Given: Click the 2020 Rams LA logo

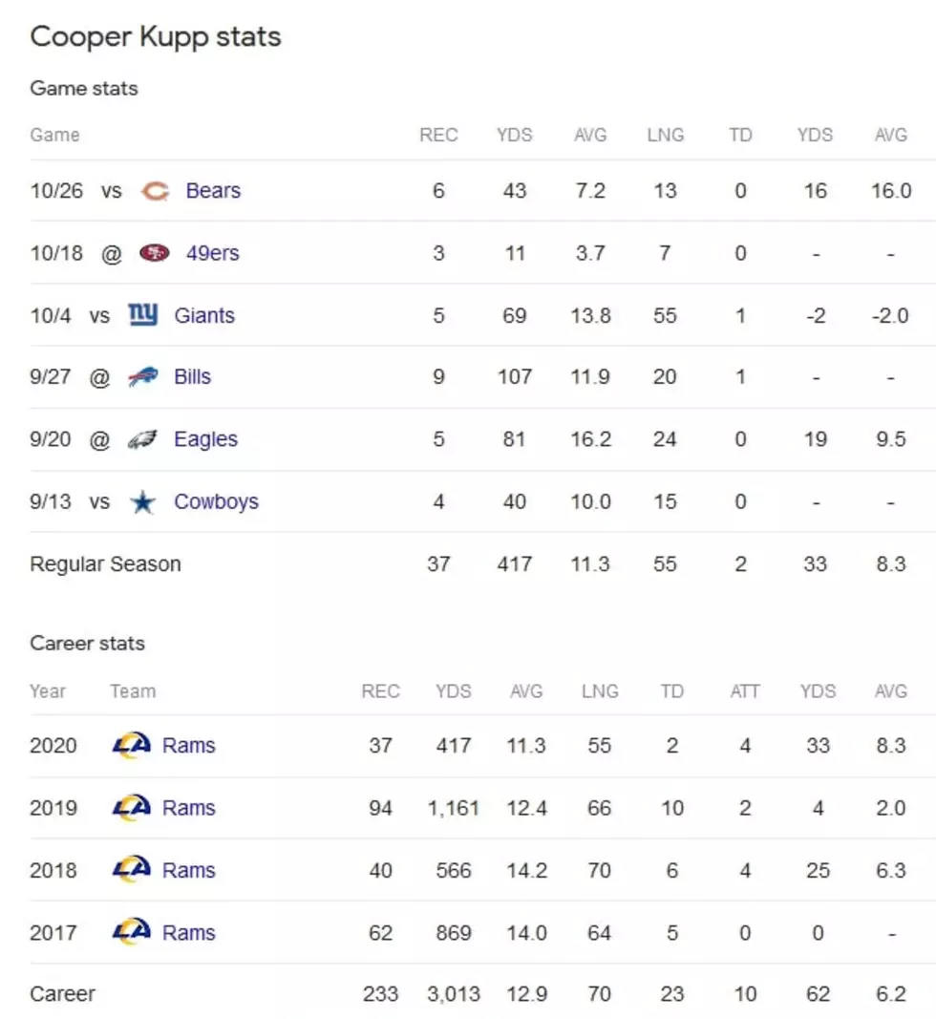Looking at the screenshot, I should click(131, 746).
